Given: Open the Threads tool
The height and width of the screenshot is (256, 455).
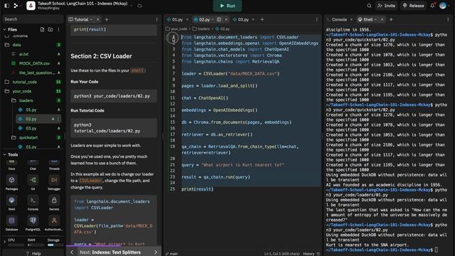Looking at the screenshot, I should (x=54, y=165).
